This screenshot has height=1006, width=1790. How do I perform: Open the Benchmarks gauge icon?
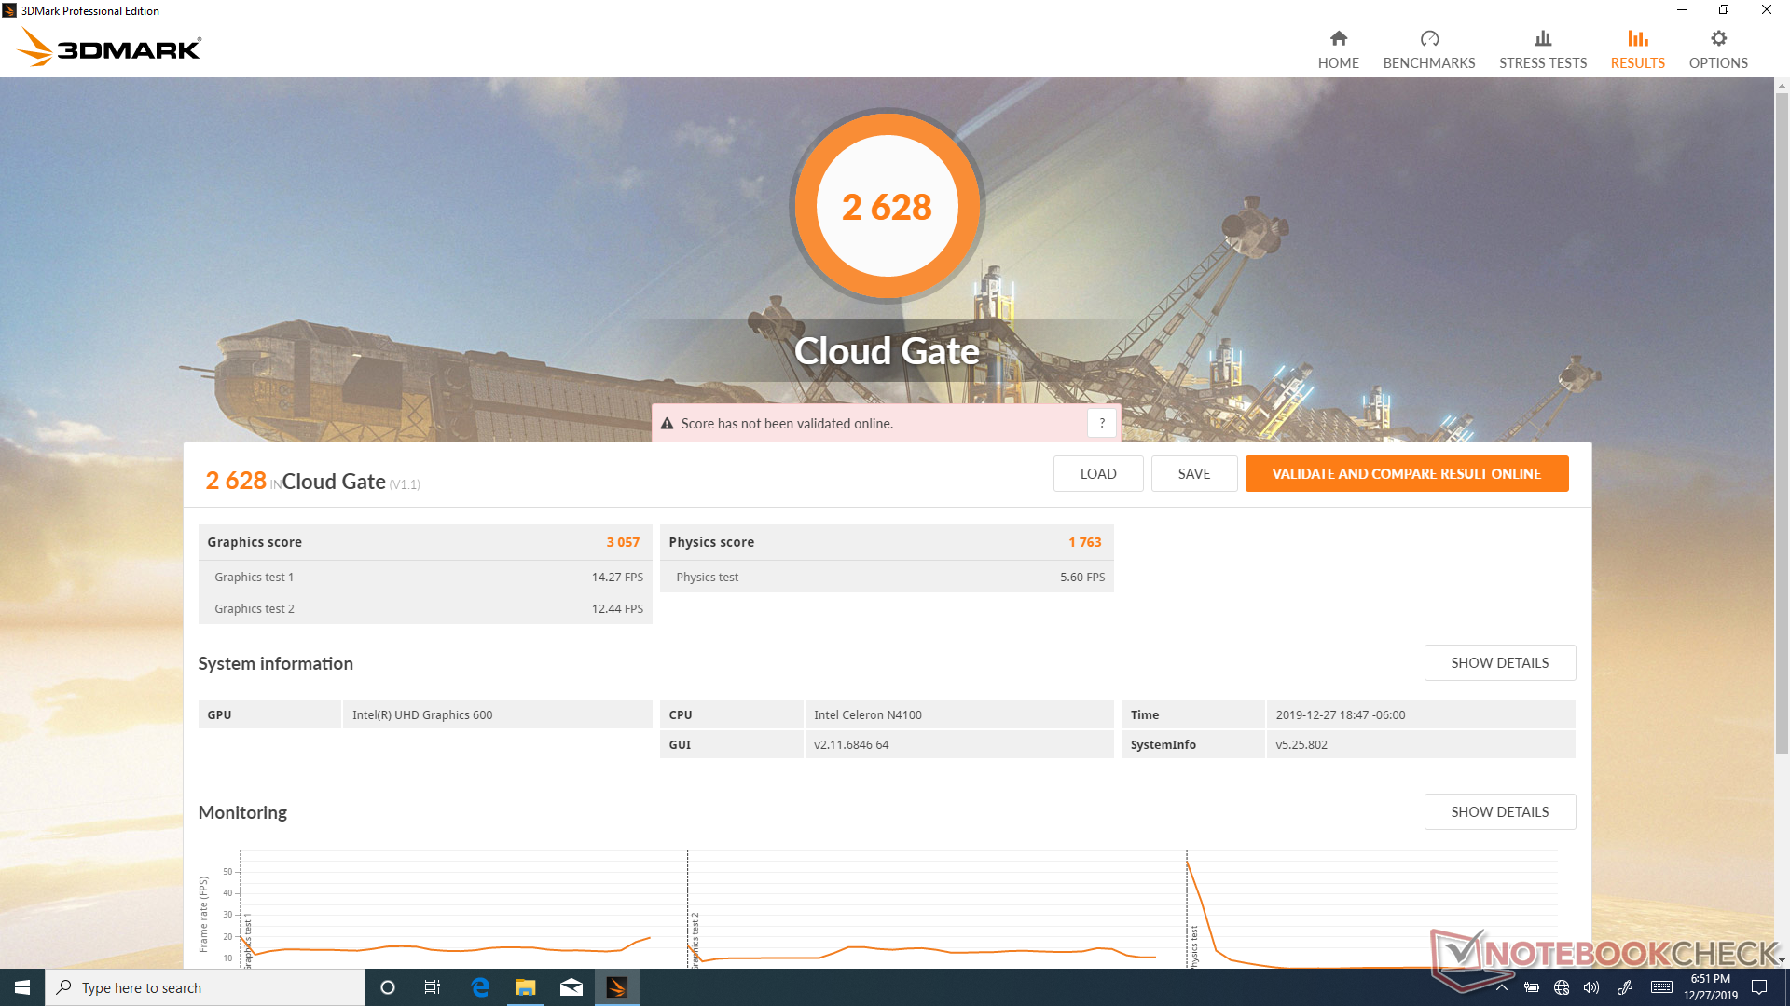[x=1428, y=39]
